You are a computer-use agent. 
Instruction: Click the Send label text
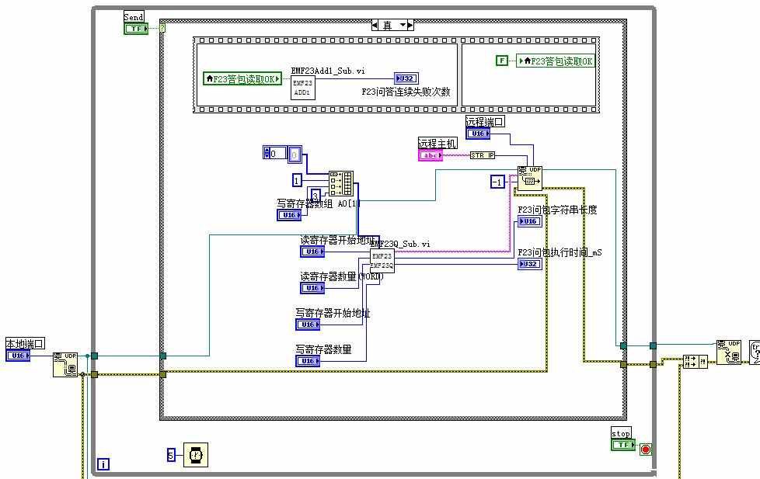click(x=134, y=17)
